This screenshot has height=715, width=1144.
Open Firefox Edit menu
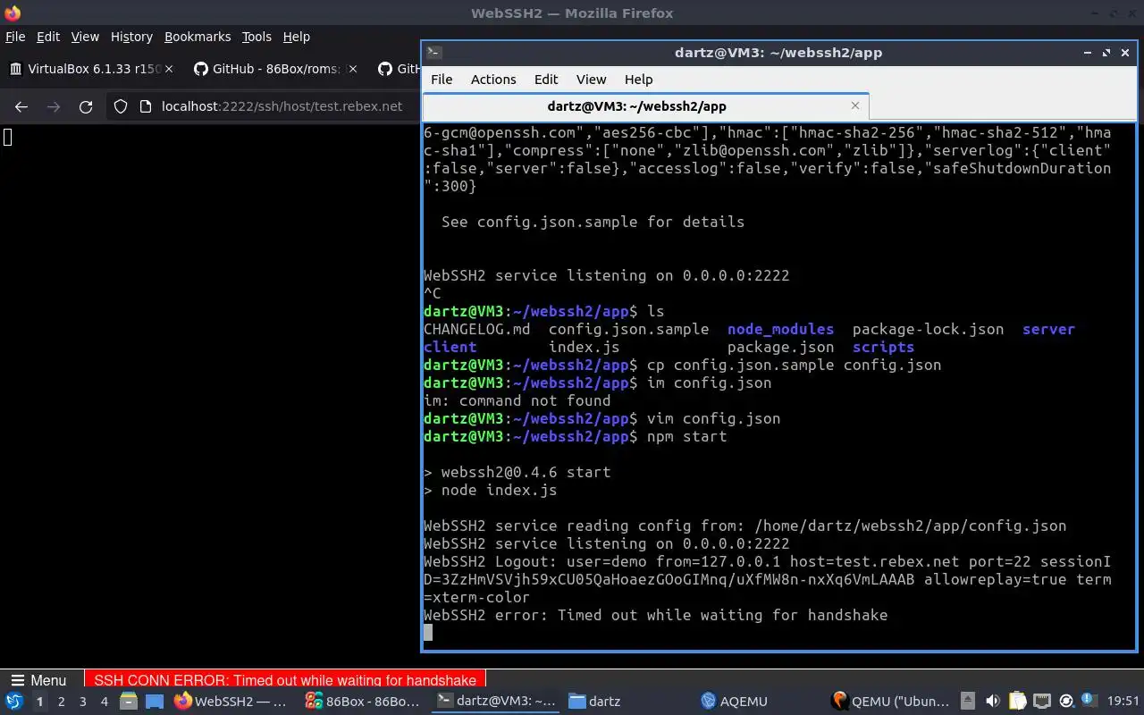point(47,37)
